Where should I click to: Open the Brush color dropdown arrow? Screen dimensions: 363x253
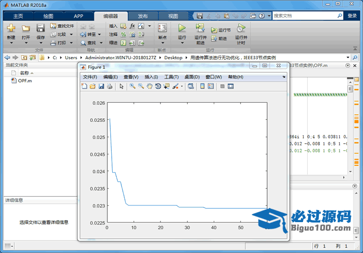coord(182,87)
